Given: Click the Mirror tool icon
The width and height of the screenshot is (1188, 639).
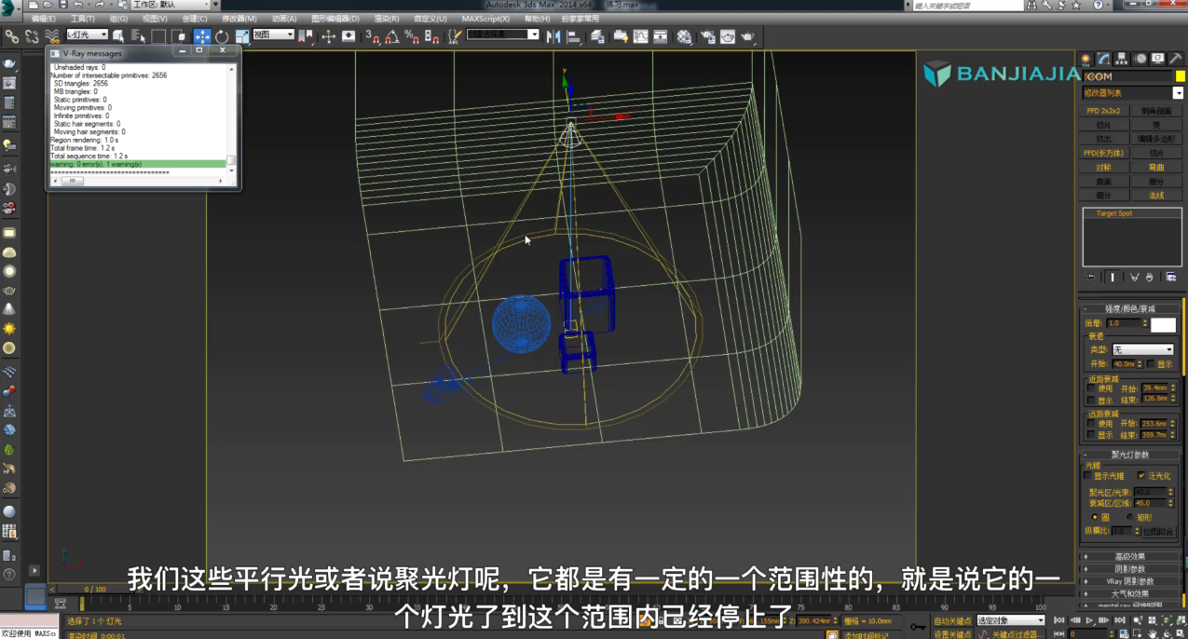Looking at the screenshot, I should point(553,36).
